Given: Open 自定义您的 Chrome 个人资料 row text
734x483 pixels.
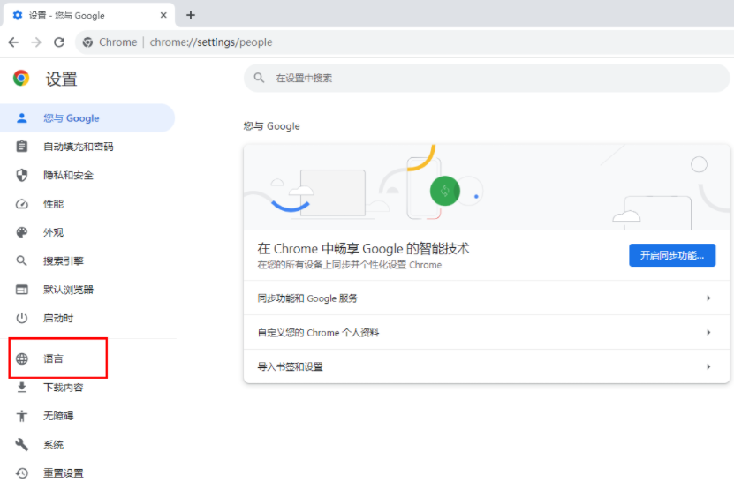Looking at the screenshot, I should (x=318, y=332).
